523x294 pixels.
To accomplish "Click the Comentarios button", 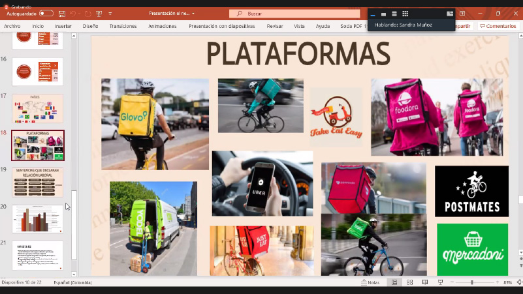I will 498,26.
